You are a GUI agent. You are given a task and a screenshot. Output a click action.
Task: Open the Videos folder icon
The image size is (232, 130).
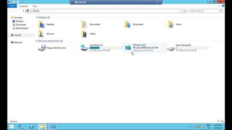[84, 34]
